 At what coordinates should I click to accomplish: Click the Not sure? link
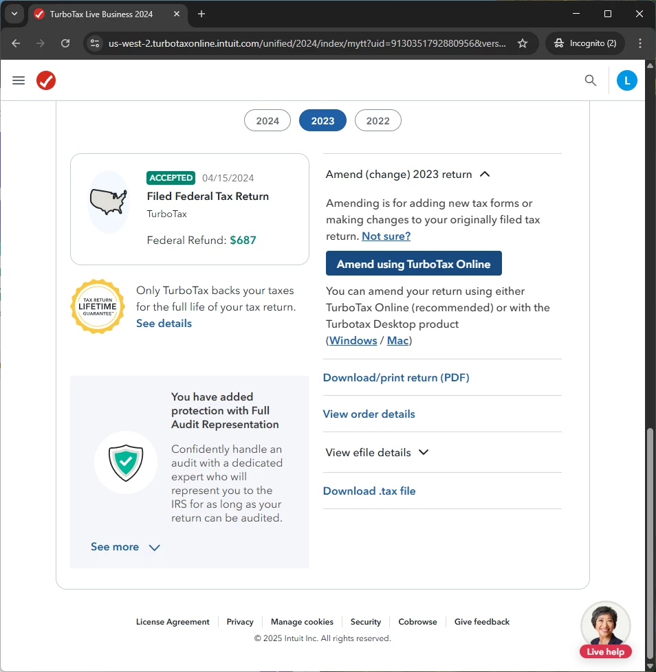[x=386, y=236]
